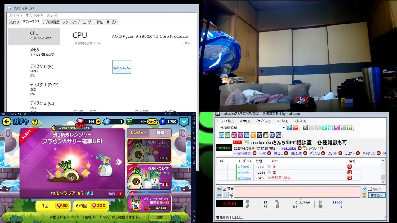Select the 9 MX channel icon
Image resolution: width=397 pixels, height=223 pixels.
266,135
